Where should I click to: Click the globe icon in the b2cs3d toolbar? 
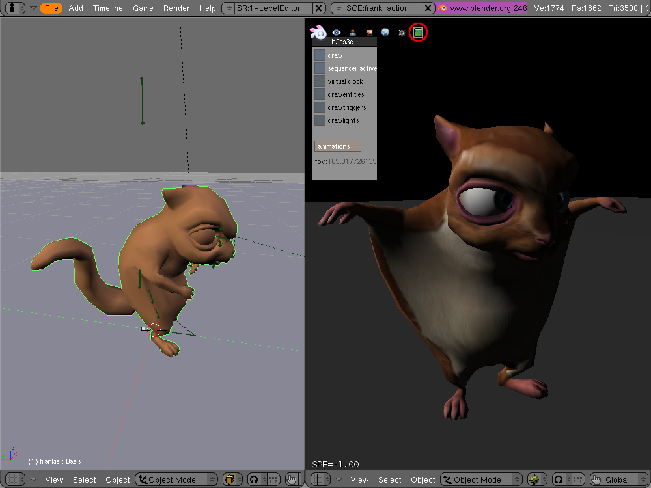pos(385,33)
